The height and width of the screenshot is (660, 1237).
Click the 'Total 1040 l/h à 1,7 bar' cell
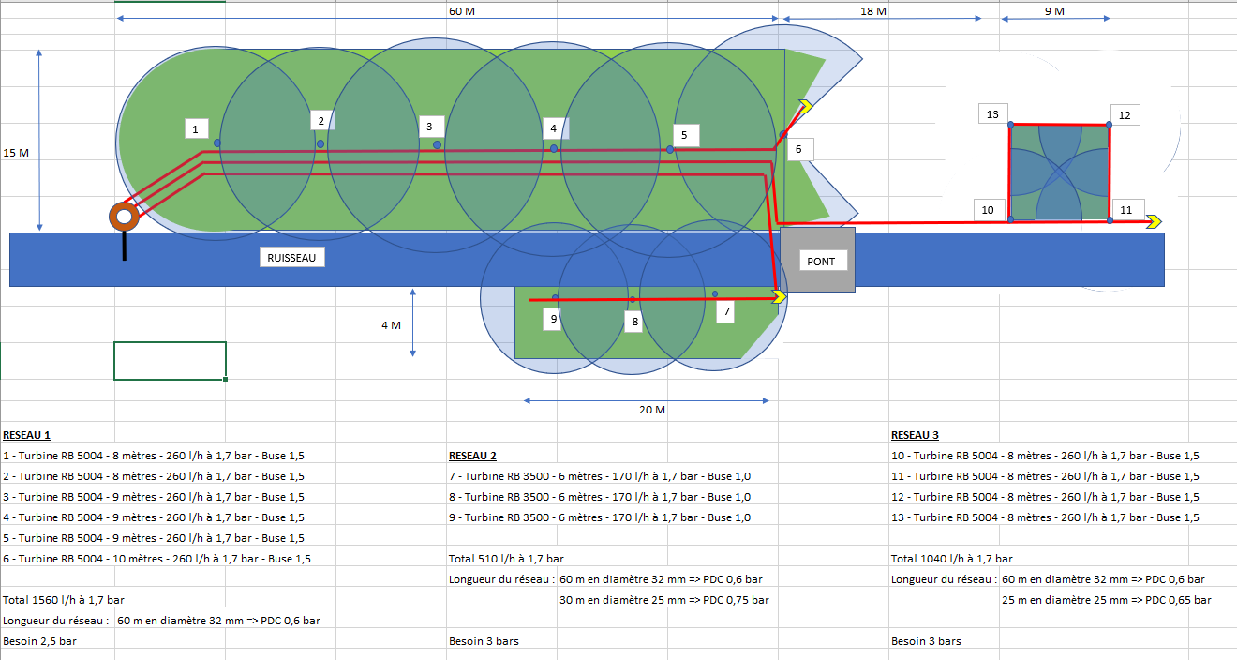[951, 559]
